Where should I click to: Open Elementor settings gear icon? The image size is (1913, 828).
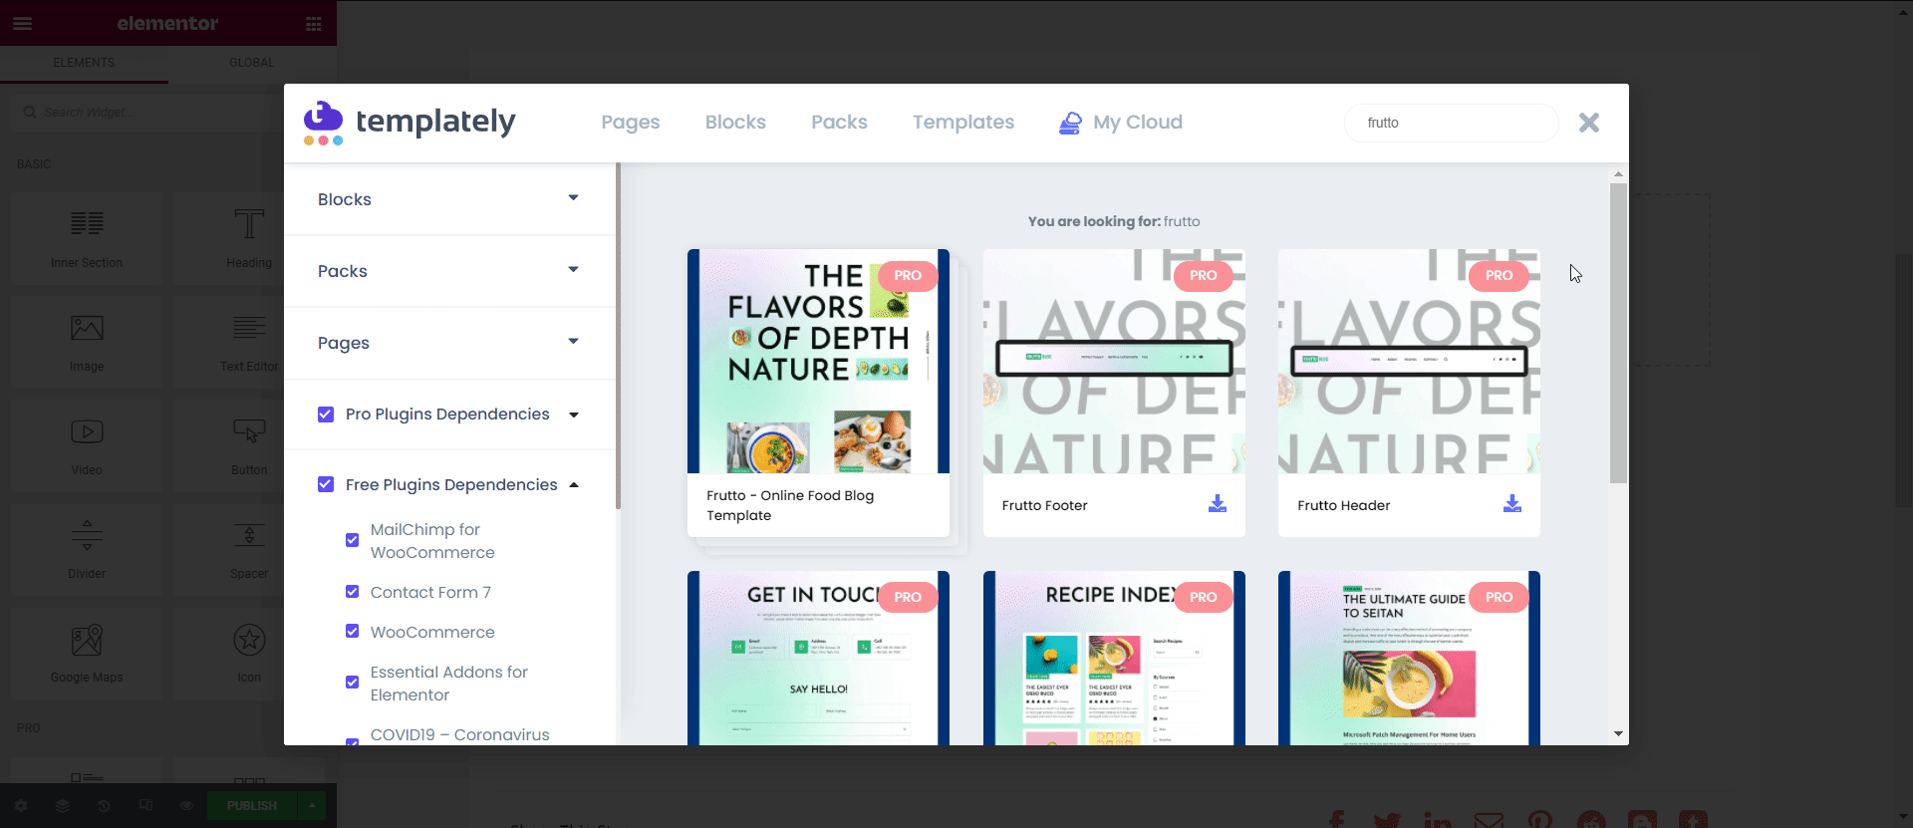pyautogui.click(x=21, y=805)
